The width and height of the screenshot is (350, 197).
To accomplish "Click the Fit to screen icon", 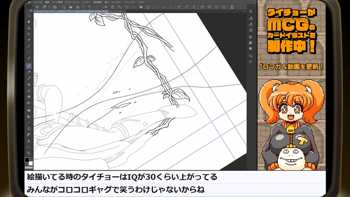I will [223, 7].
